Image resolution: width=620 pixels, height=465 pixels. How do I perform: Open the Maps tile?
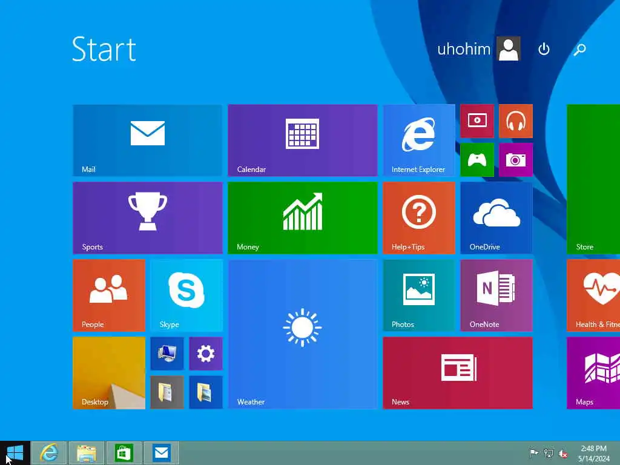coord(593,373)
